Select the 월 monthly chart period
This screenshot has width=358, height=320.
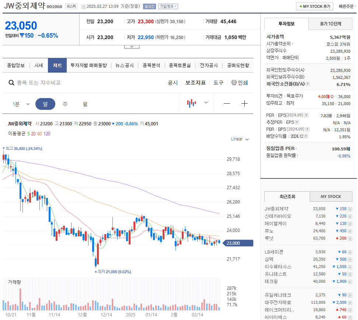pos(84,104)
